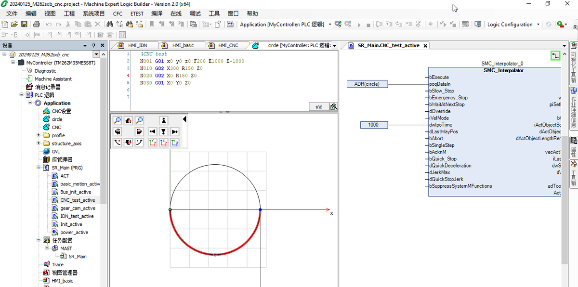Click the Print icon in main toolbar

pyautogui.click(x=36, y=24)
